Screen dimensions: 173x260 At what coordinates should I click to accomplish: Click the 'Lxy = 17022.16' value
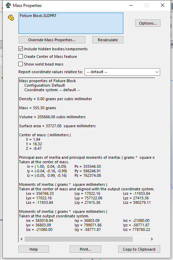87,193
